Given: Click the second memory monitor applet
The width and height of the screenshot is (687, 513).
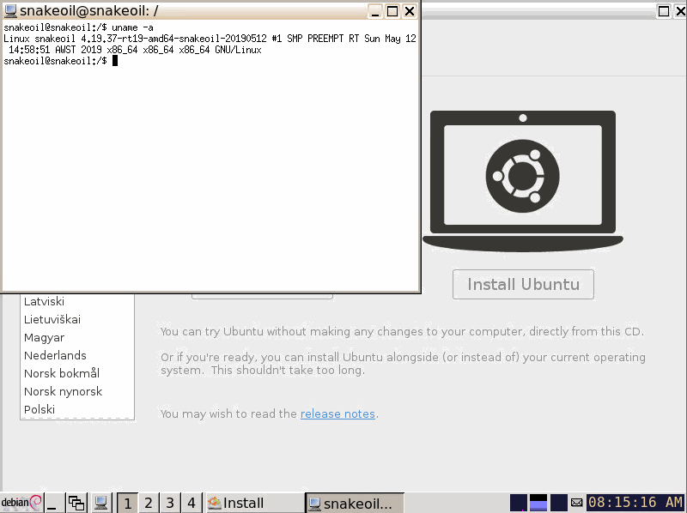Looking at the screenshot, I should click(x=538, y=503).
